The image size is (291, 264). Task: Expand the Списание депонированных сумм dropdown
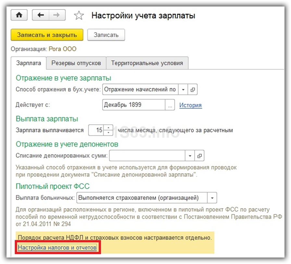[190, 156]
